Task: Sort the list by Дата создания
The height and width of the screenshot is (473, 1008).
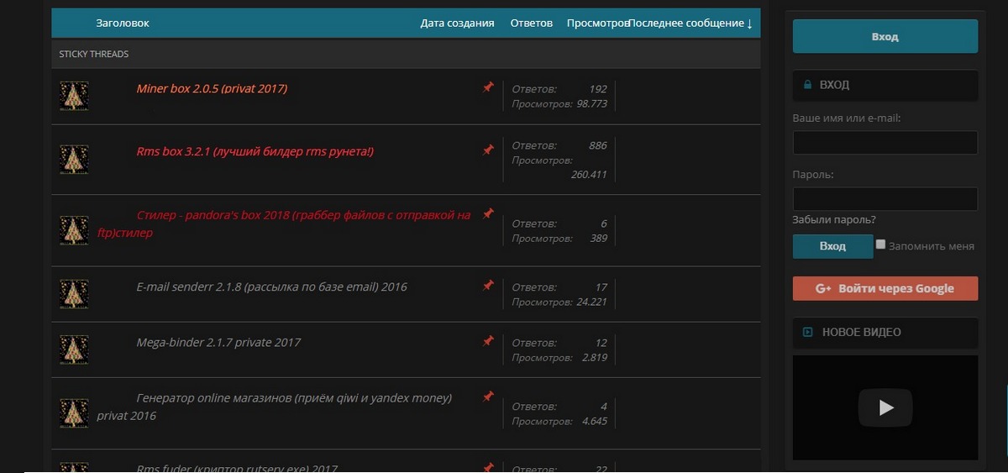Action: coord(457,24)
